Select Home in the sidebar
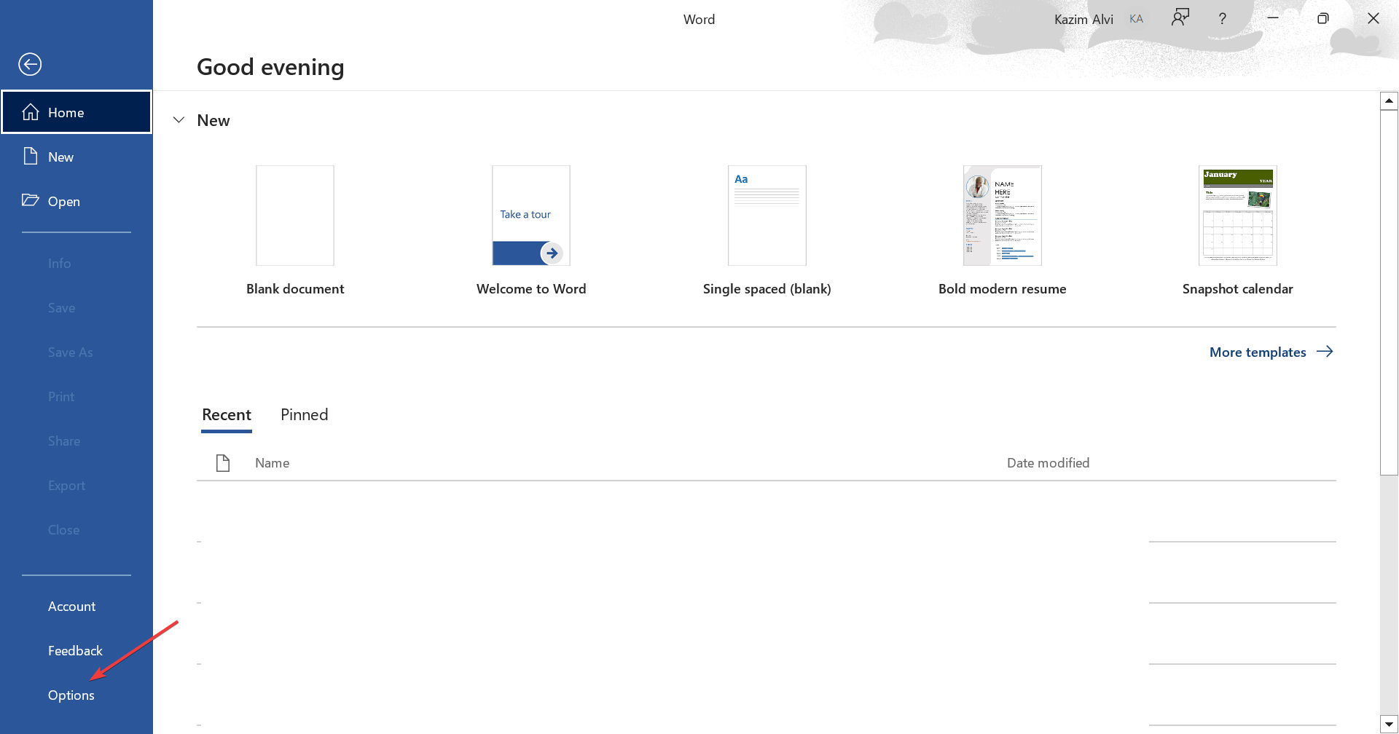This screenshot has height=734, width=1399. 77,112
